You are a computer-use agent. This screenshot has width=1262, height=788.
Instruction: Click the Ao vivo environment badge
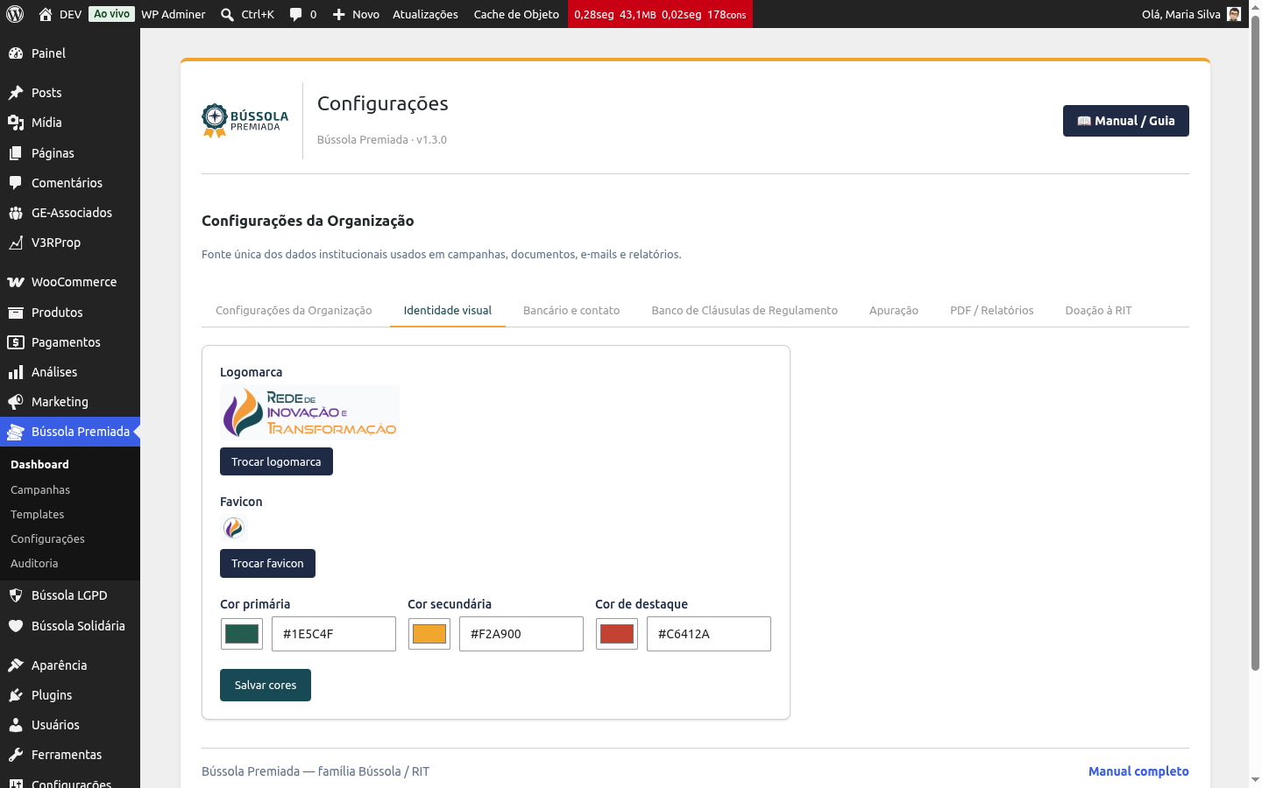[112, 14]
